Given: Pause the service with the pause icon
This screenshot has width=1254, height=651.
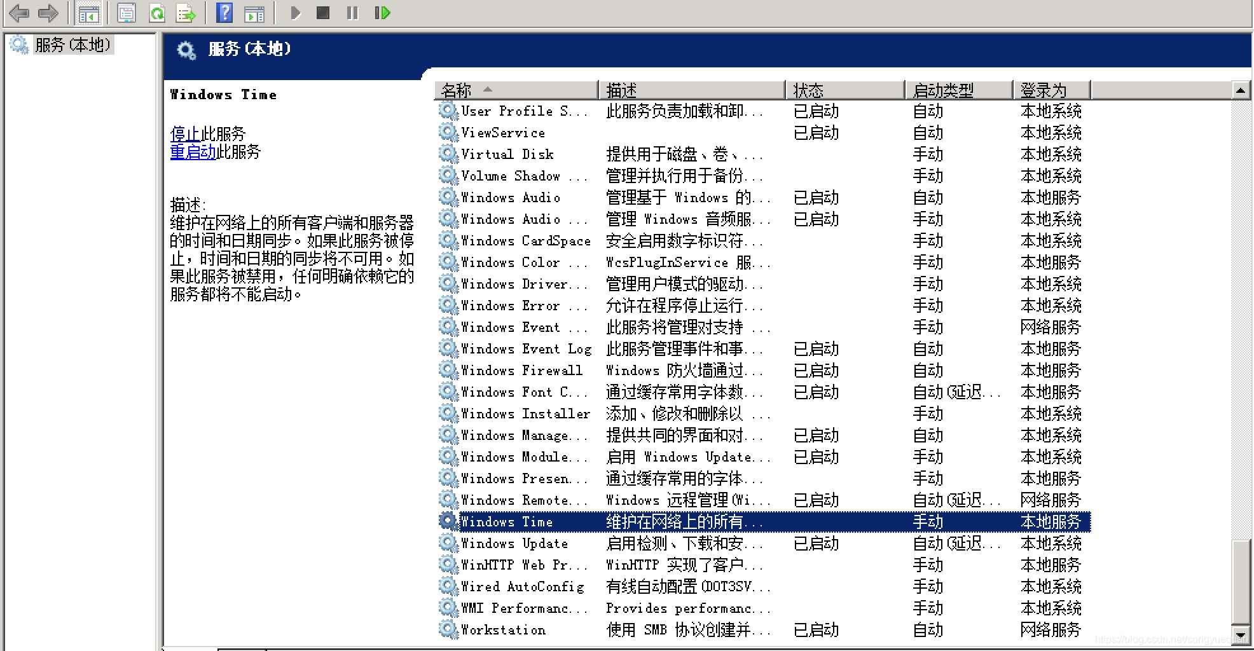Looking at the screenshot, I should click(352, 13).
